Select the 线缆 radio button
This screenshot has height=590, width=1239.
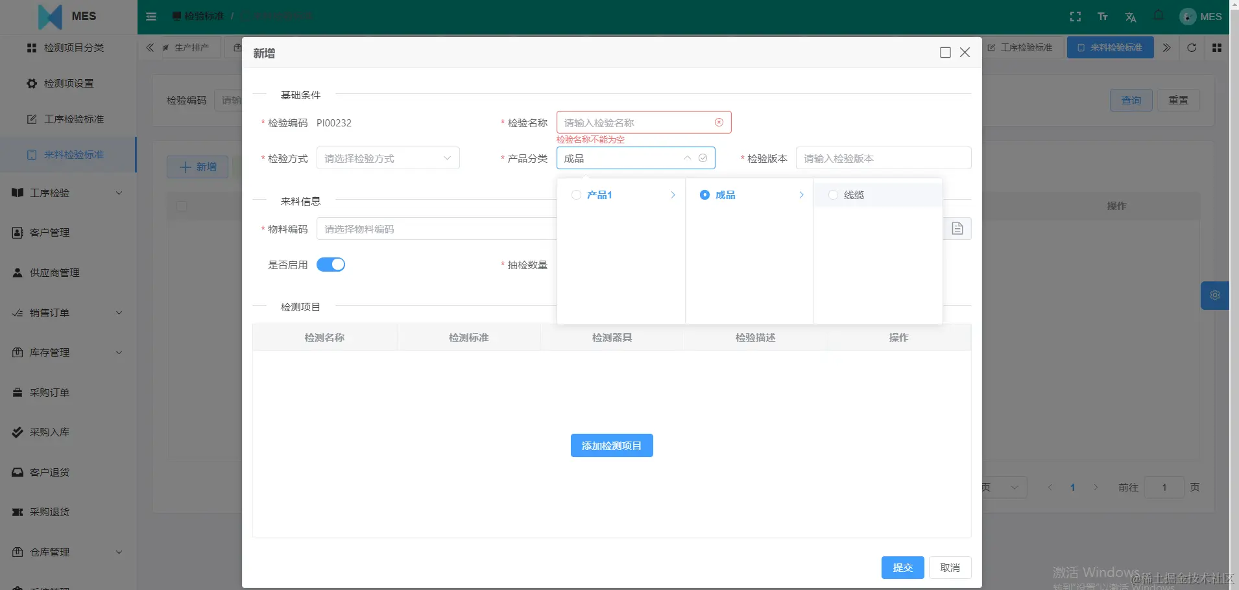coord(833,195)
